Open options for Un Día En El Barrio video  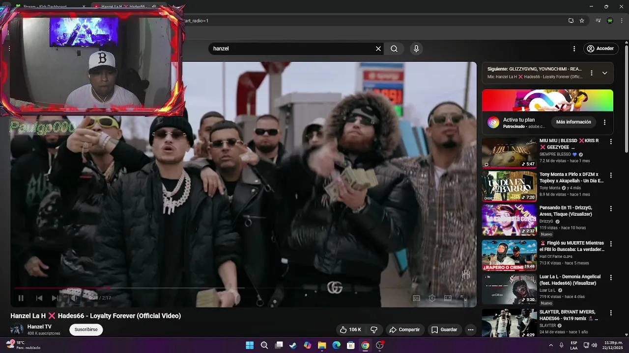coord(611,175)
